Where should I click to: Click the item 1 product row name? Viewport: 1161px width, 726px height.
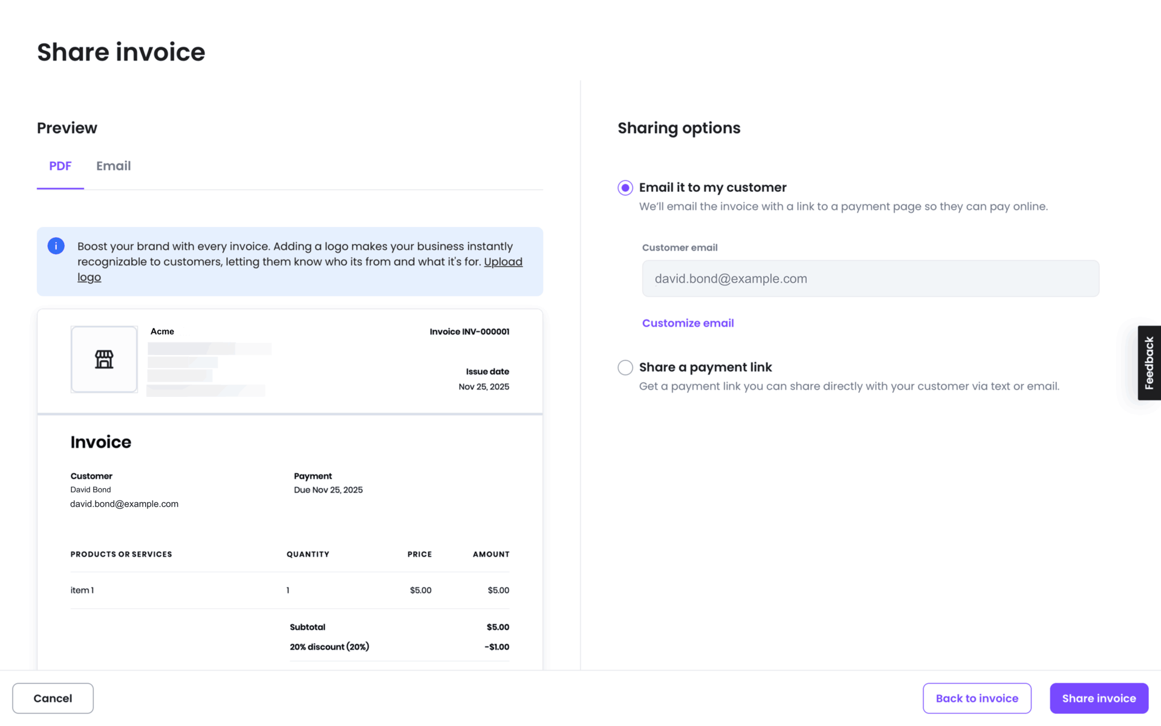[82, 590]
